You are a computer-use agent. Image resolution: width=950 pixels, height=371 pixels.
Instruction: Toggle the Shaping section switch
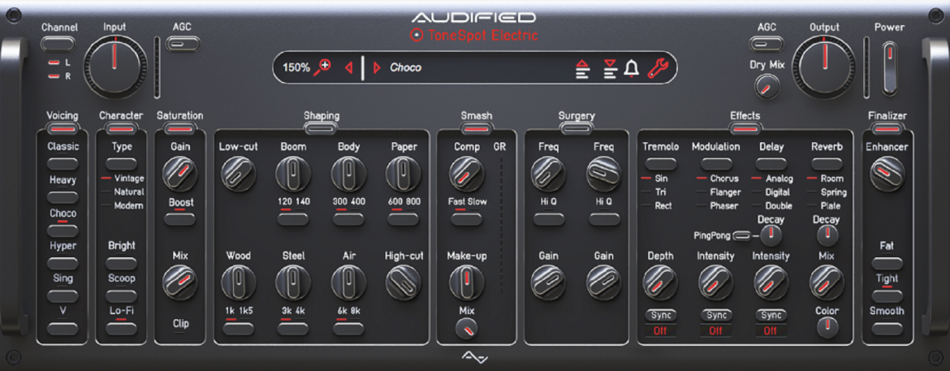click(x=321, y=128)
